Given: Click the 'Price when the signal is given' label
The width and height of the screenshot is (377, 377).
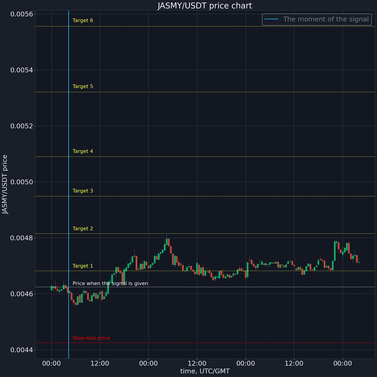Looking at the screenshot, I should click(110, 283).
